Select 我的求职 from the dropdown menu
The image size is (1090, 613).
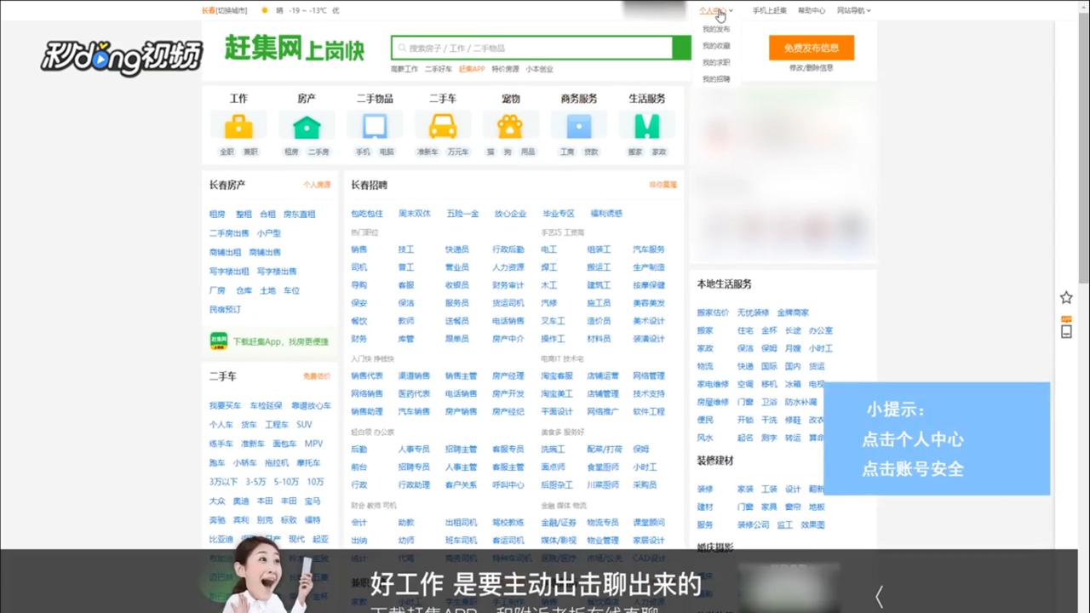click(716, 62)
